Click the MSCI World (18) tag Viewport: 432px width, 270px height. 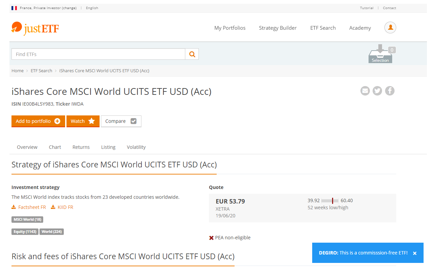pyautogui.click(x=27, y=219)
